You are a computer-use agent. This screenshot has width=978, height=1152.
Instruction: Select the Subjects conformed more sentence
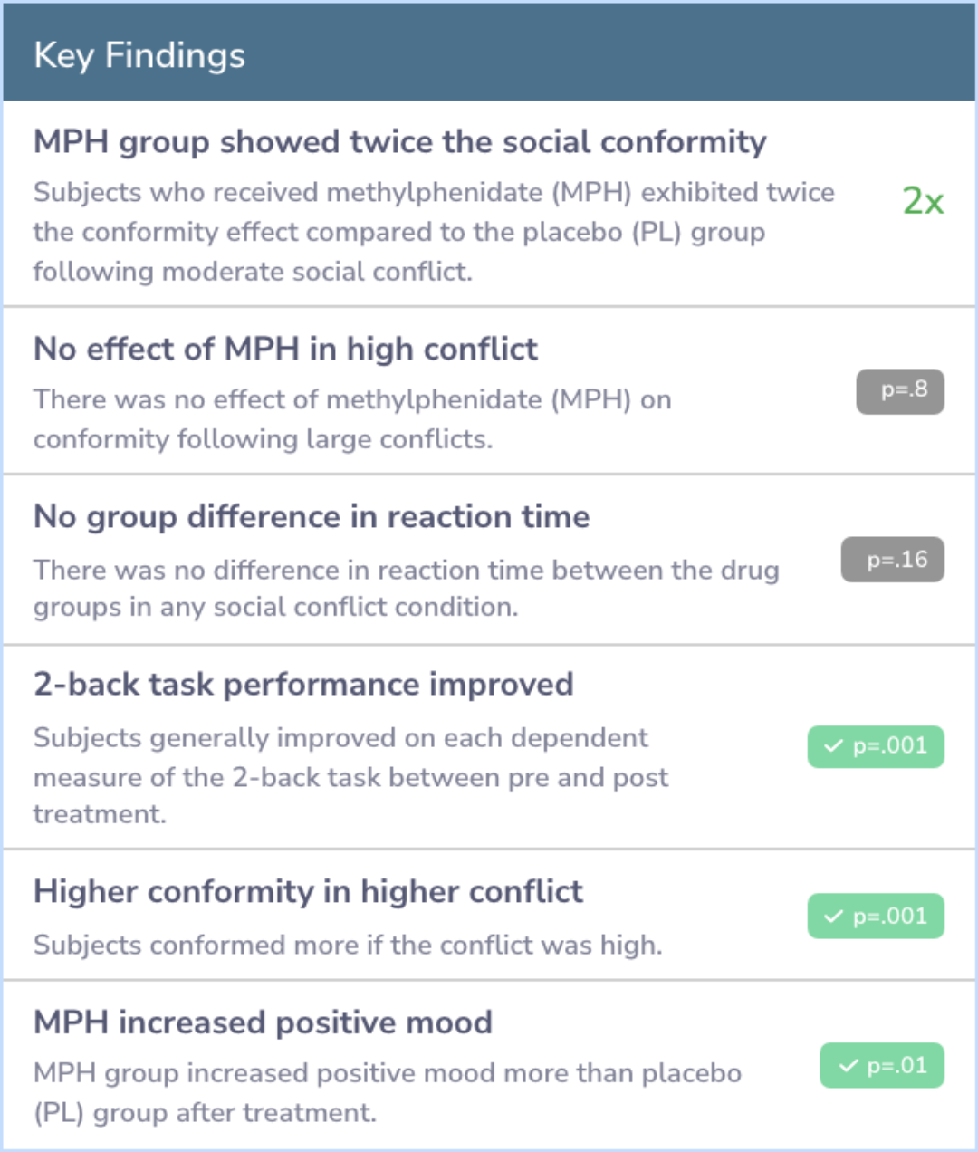pos(348,946)
